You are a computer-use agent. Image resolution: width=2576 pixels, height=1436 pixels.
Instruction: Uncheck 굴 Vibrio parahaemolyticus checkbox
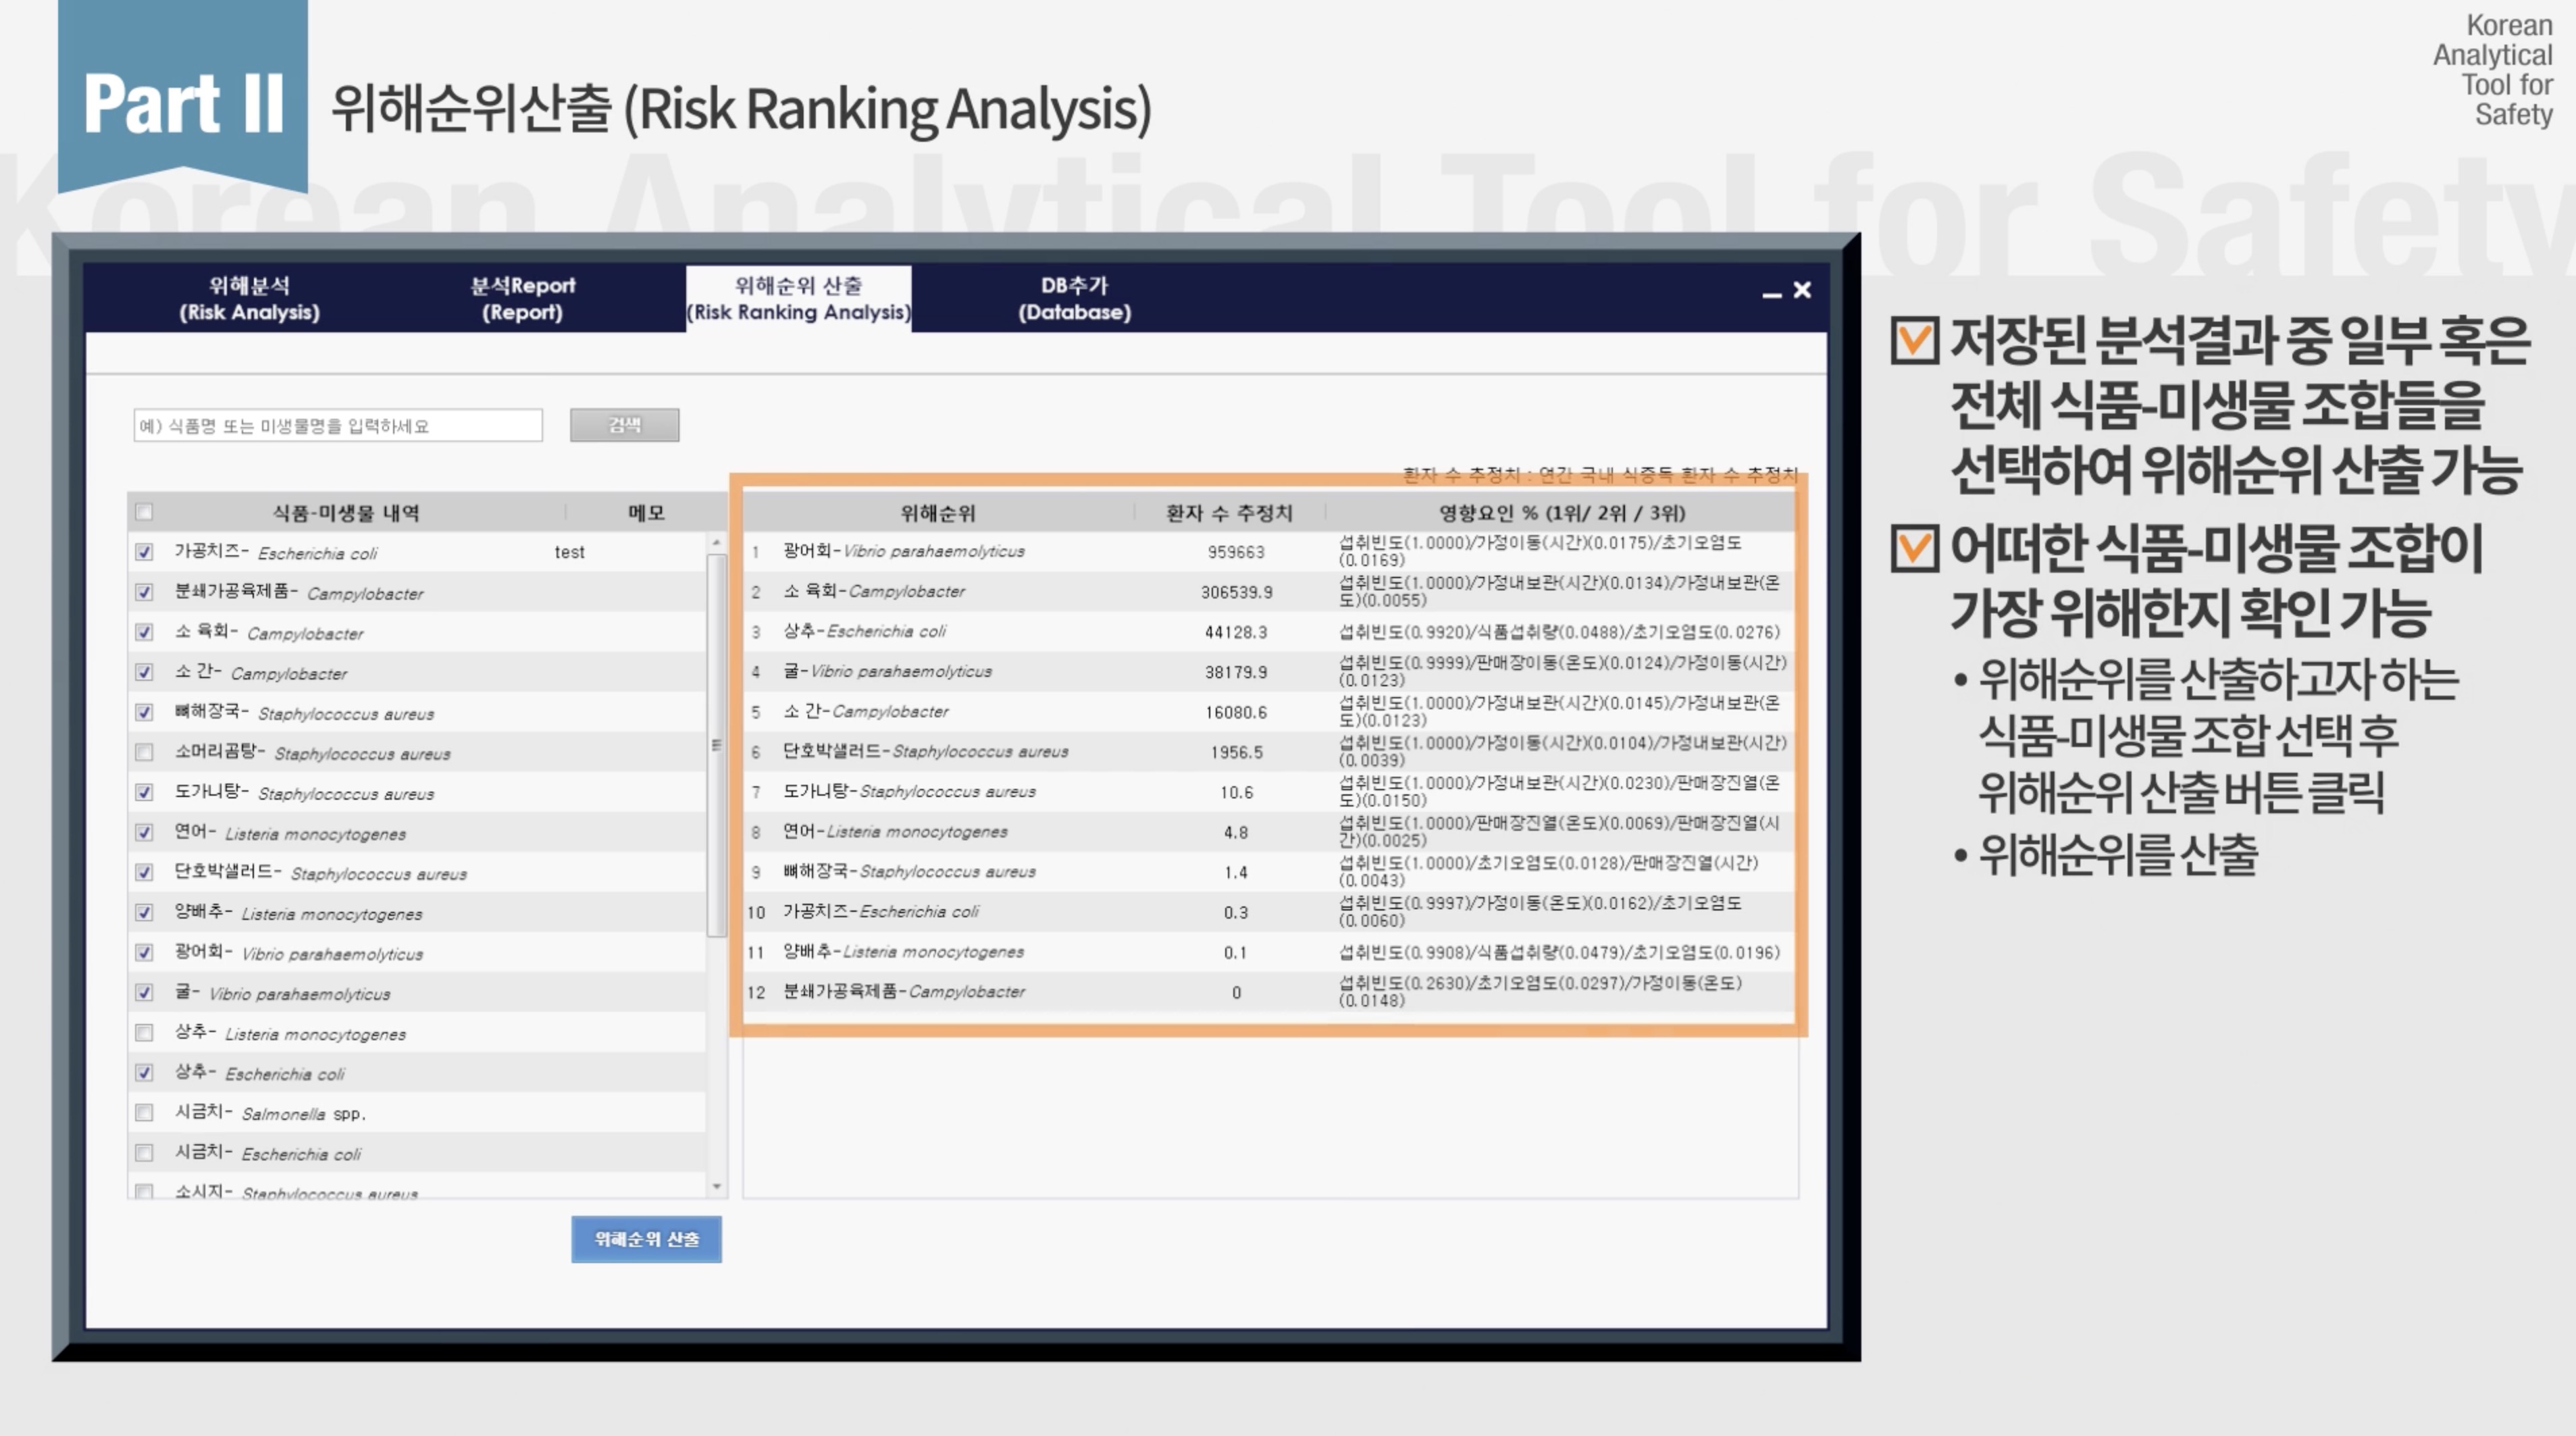coord(145,992)
